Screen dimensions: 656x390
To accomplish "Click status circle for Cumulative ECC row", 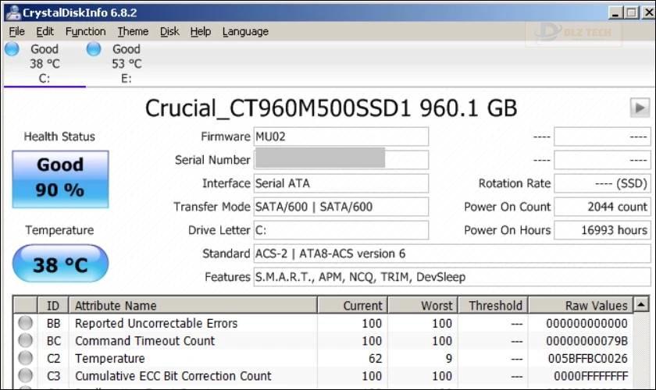I will coord(26,375).
